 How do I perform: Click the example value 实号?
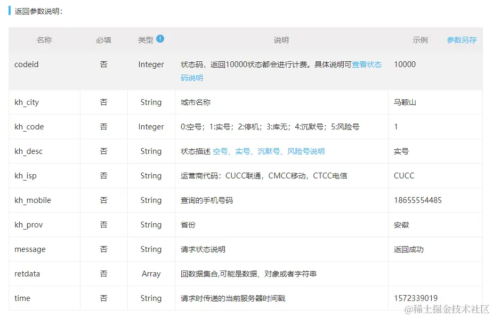401,151
